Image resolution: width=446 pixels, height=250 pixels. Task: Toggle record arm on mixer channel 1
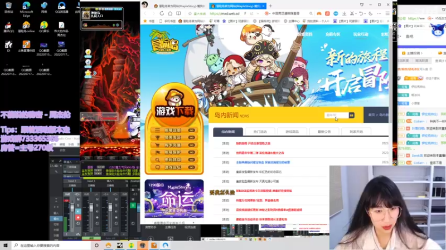pos(78,217)
